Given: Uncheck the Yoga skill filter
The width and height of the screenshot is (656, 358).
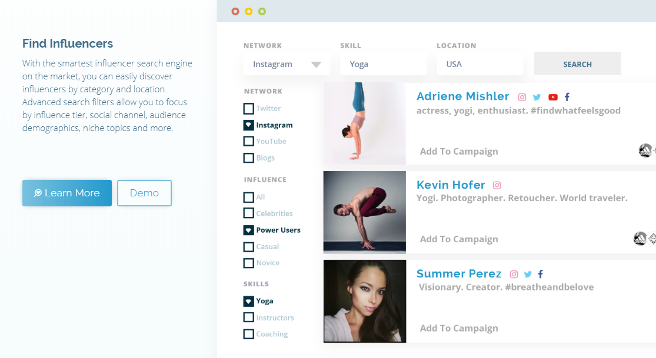Looking at the screenshot, I should [x=248, y=301].
